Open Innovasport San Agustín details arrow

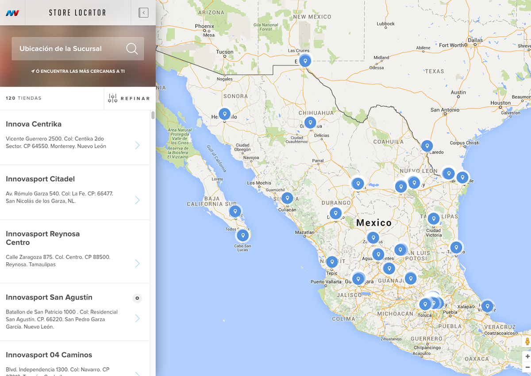(137, 318)
